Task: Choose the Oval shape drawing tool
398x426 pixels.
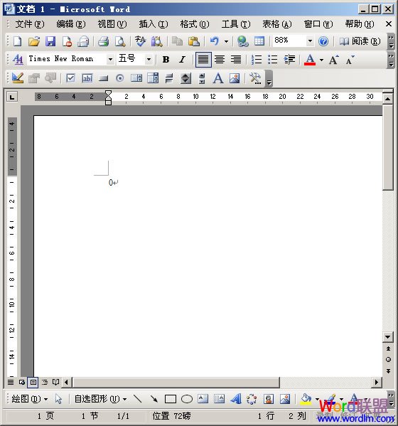Action: click(187, 399)
